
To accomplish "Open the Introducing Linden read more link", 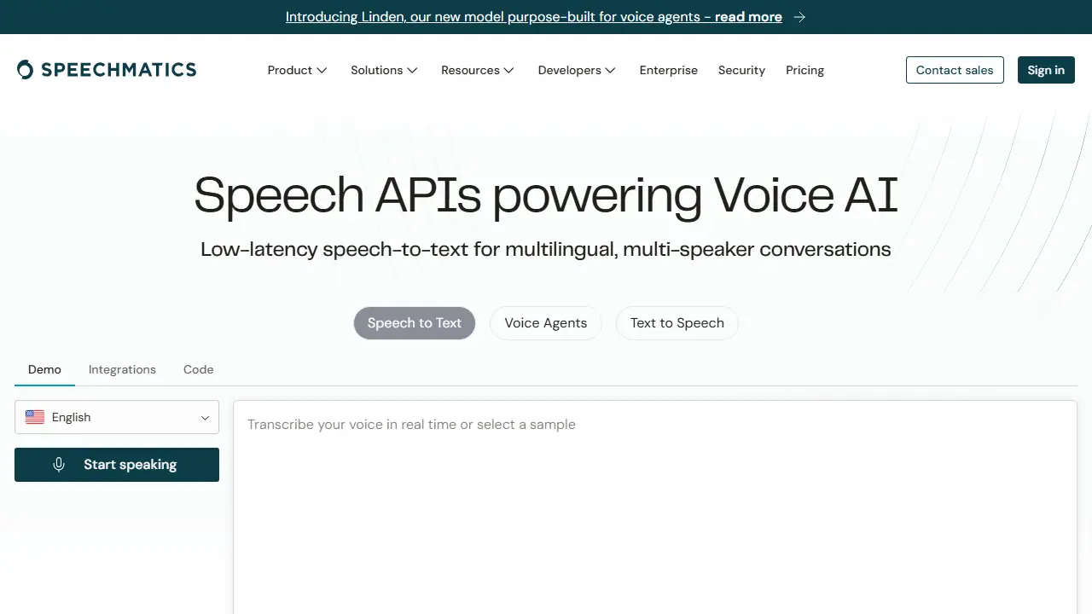I will pos(534,17).
